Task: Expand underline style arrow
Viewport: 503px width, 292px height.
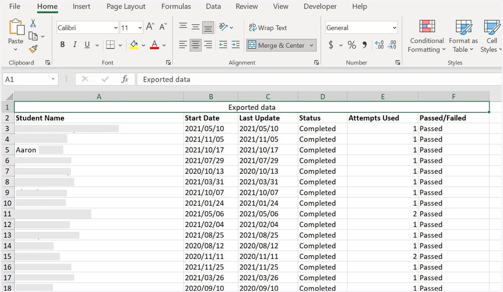Action: click(97, 45)
